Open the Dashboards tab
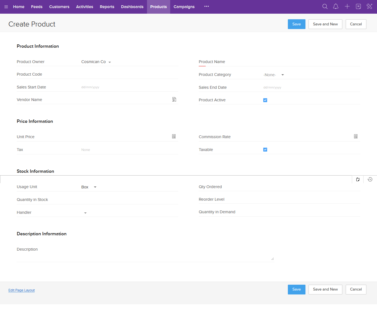This screenshot has width=377, height=314. pyautogui.click(x=132, y=7)
